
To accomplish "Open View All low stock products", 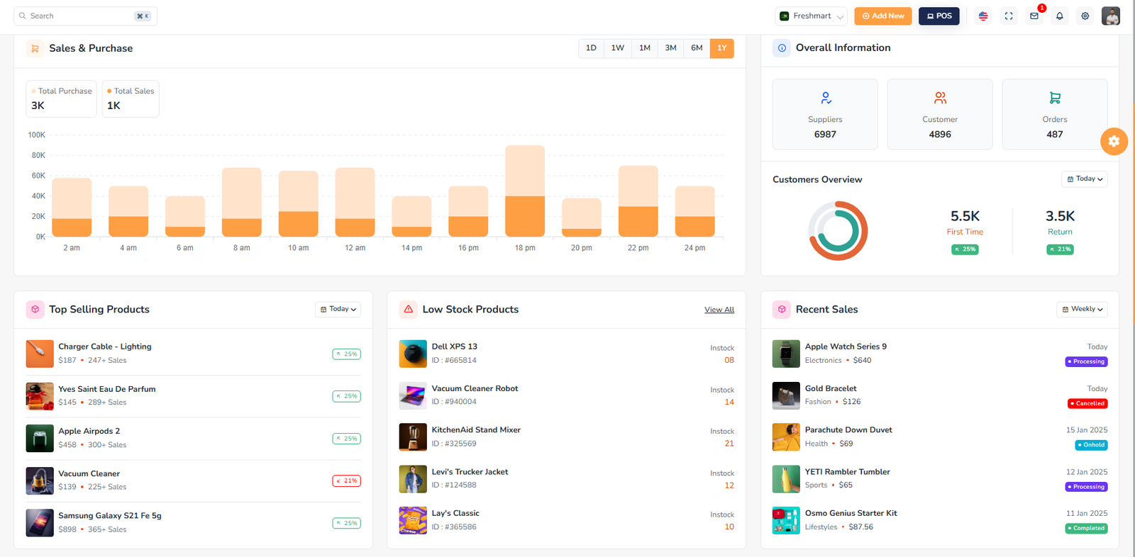I will coord(719,310).
